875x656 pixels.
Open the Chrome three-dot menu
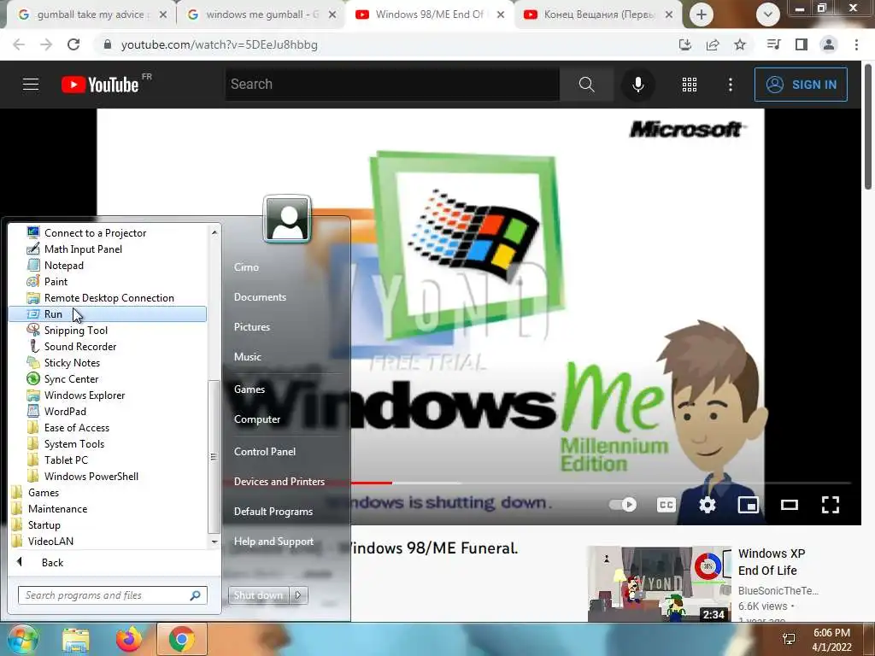856,44
